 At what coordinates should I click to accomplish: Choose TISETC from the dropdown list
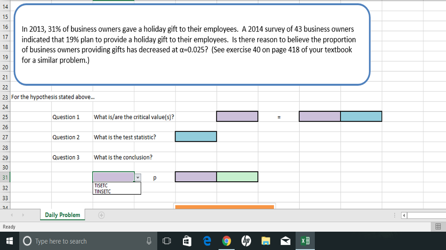pos(117,185)
